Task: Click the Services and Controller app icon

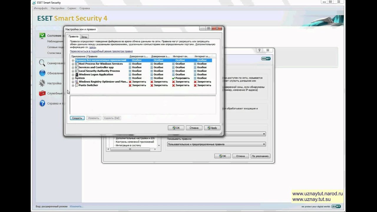Action: coord(77,67)
